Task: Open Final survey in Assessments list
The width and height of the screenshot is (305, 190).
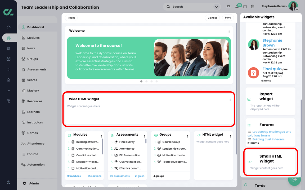Action: pyautogui.click(x=127, y=142)
